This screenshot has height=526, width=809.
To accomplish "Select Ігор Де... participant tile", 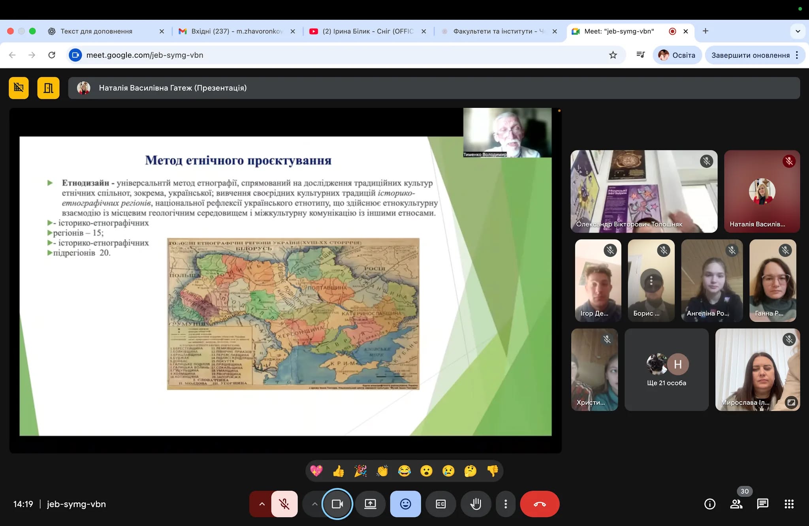I will (x=598, y=280).
